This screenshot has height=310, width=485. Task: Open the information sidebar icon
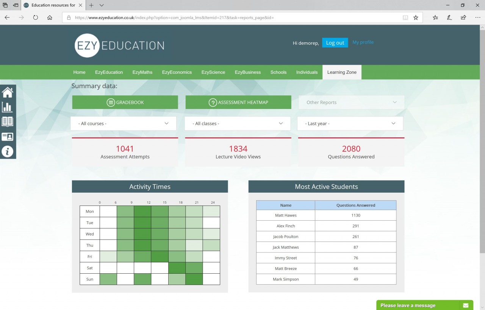coord(8,151)
